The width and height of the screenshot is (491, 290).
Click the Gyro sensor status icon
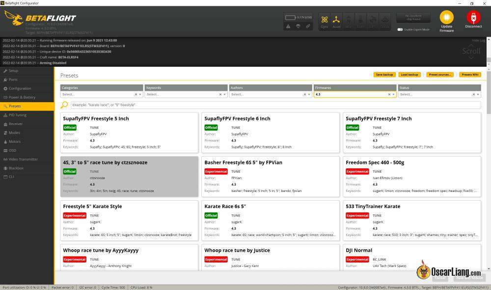[x=325, y=20]
